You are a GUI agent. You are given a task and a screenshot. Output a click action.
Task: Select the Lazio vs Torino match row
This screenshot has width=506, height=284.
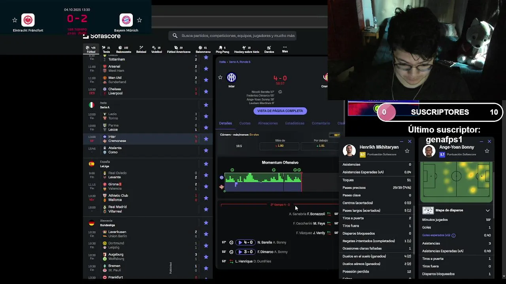tap(148, 116)
